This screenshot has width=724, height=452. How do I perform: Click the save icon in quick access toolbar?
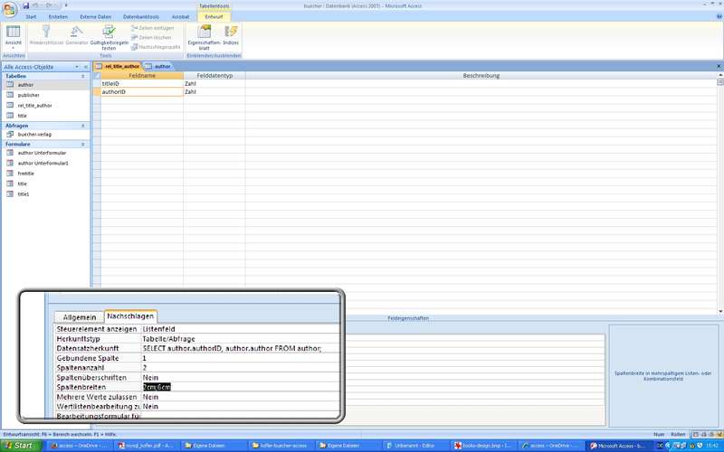point(25,5)
